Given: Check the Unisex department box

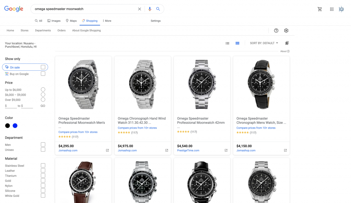Looking at the screenshot, I should (x=43, y=150).
